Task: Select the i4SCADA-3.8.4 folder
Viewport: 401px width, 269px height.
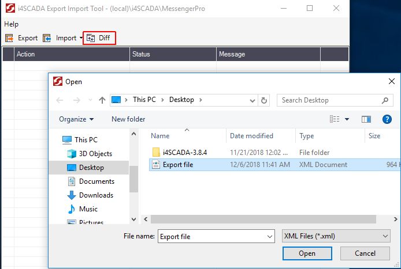Action: (x=274, y=153)
